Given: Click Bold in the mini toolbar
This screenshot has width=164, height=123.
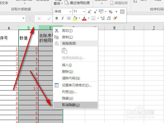Looking at the screenshot, I should (x=57, y=18).
